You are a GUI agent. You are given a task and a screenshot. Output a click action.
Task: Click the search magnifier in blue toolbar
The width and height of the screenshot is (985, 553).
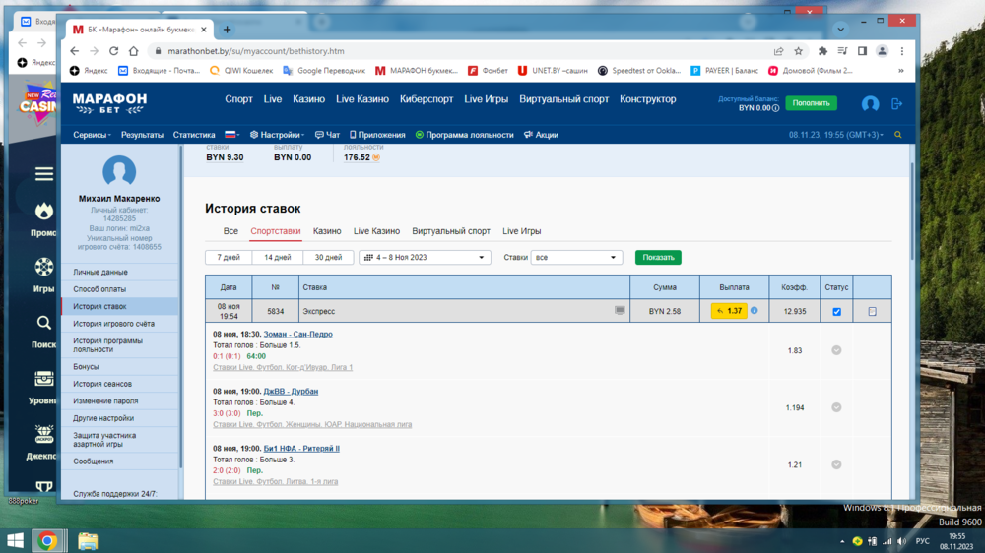click(897, 135)
